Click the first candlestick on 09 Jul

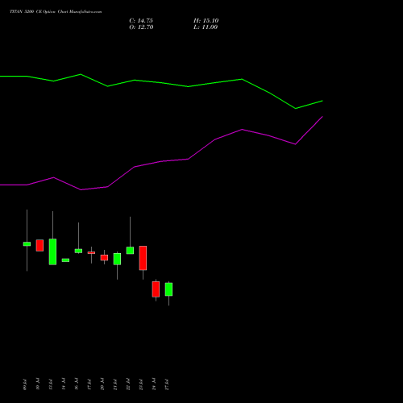point(27,243)
